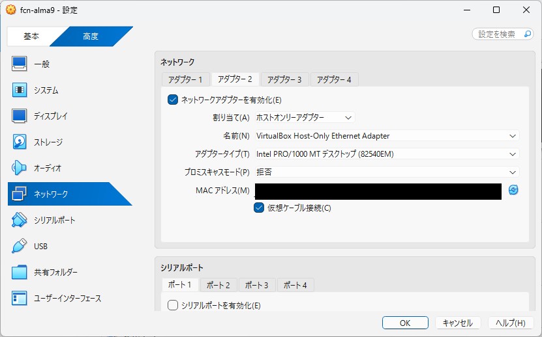Select the アダプター 2 tab
Screen dimensions: 542x337
click(235, 79)
